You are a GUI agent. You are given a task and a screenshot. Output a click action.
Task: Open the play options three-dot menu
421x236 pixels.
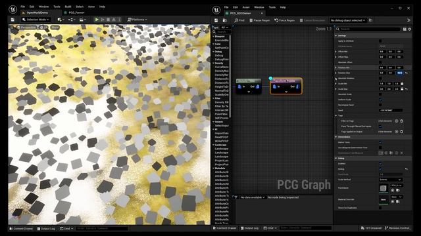pos(119,20)
